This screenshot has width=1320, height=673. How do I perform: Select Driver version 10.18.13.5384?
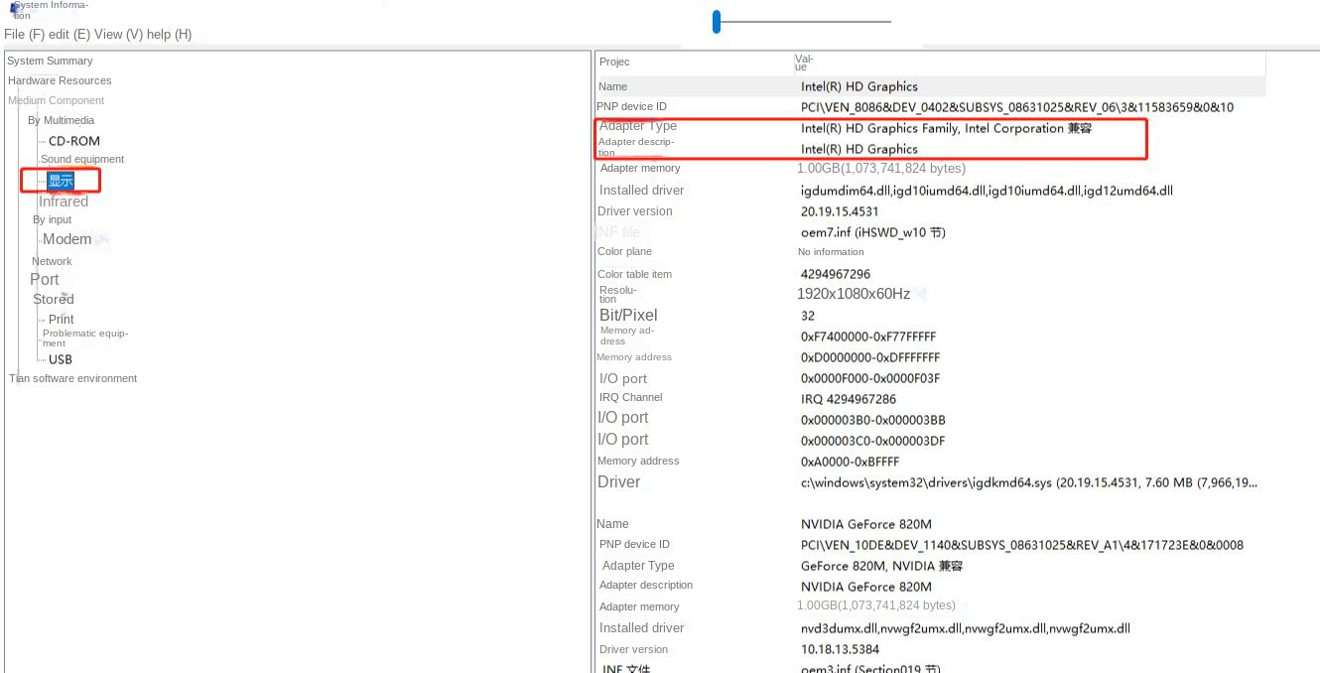click(x=840, y=649)
